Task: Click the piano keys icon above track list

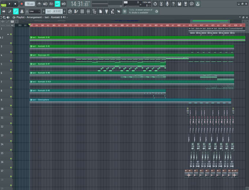Action: click(x=12, y=22)
